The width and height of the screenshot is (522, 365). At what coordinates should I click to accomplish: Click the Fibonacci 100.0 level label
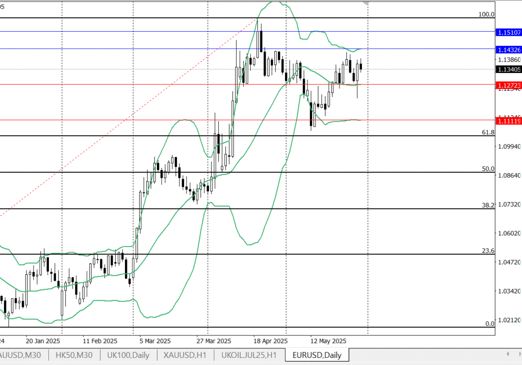tap(486, 14)
